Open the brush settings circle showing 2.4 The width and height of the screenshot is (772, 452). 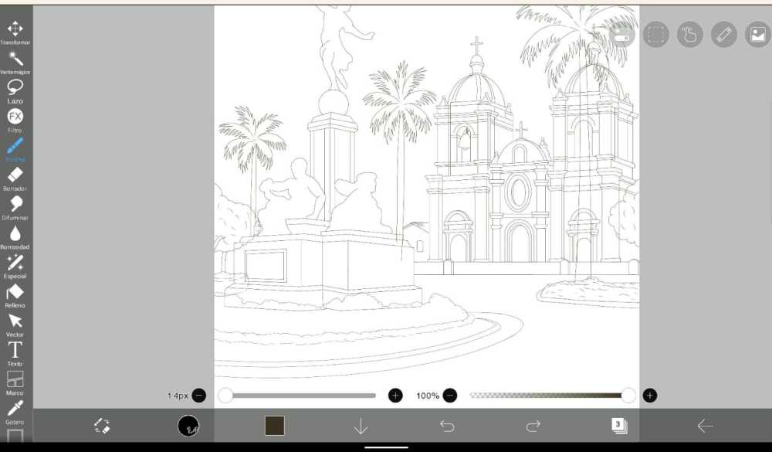(x=188, y=426)
